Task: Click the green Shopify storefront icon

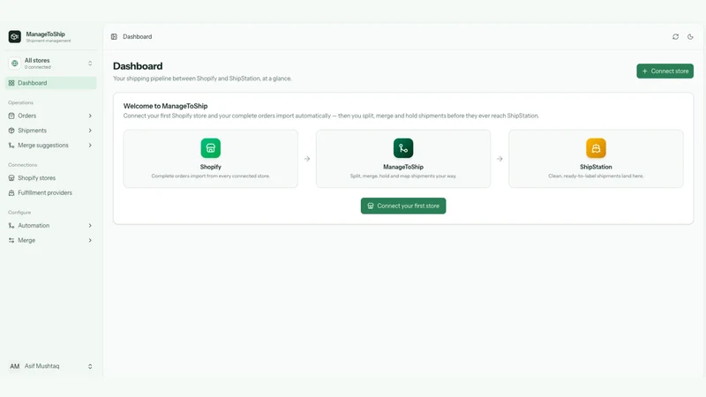Action: [x=211, y=148]
